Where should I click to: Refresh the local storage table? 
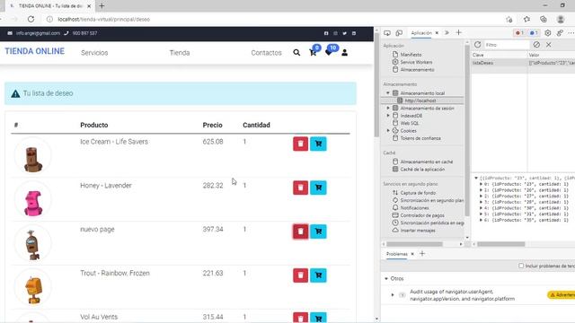click(477, 45)
